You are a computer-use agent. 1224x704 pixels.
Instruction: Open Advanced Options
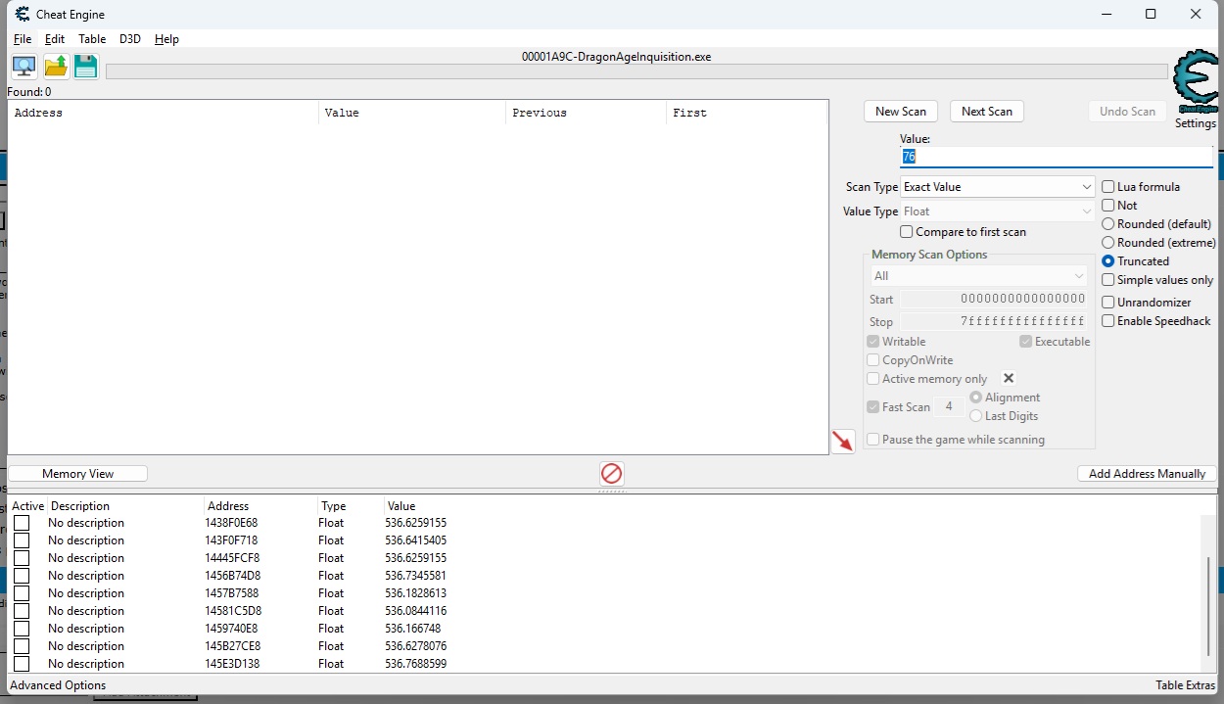(58, 685)
